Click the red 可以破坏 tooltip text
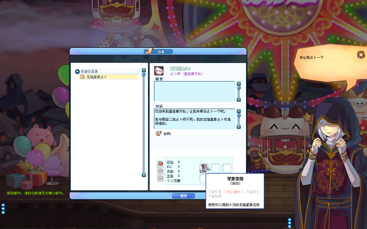This screenshot has width=367, height=229. (x=234, y=192)
